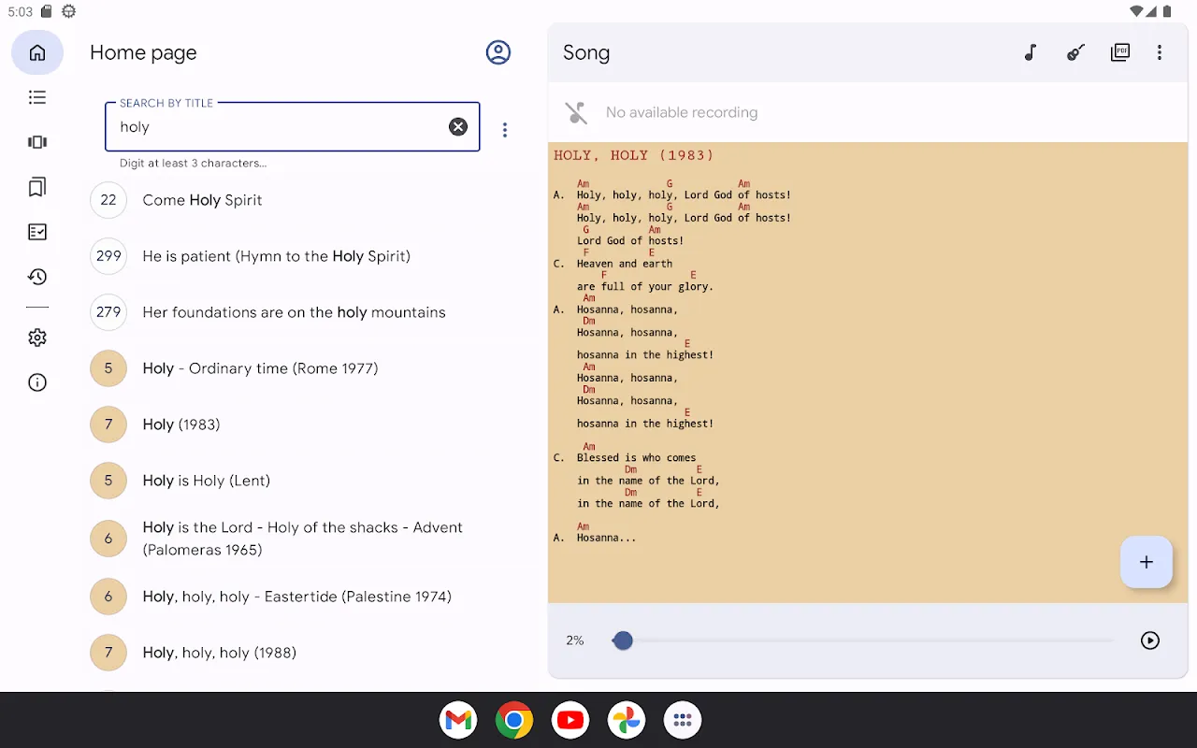Tap the guitar chord instrument icon
The height and width of the screenshot is (748, 1197).
[1075, 52]
